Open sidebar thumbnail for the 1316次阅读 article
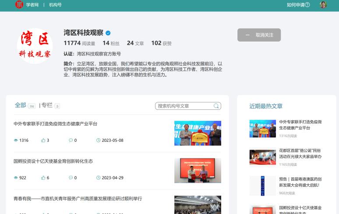 (x=263, y=129)
